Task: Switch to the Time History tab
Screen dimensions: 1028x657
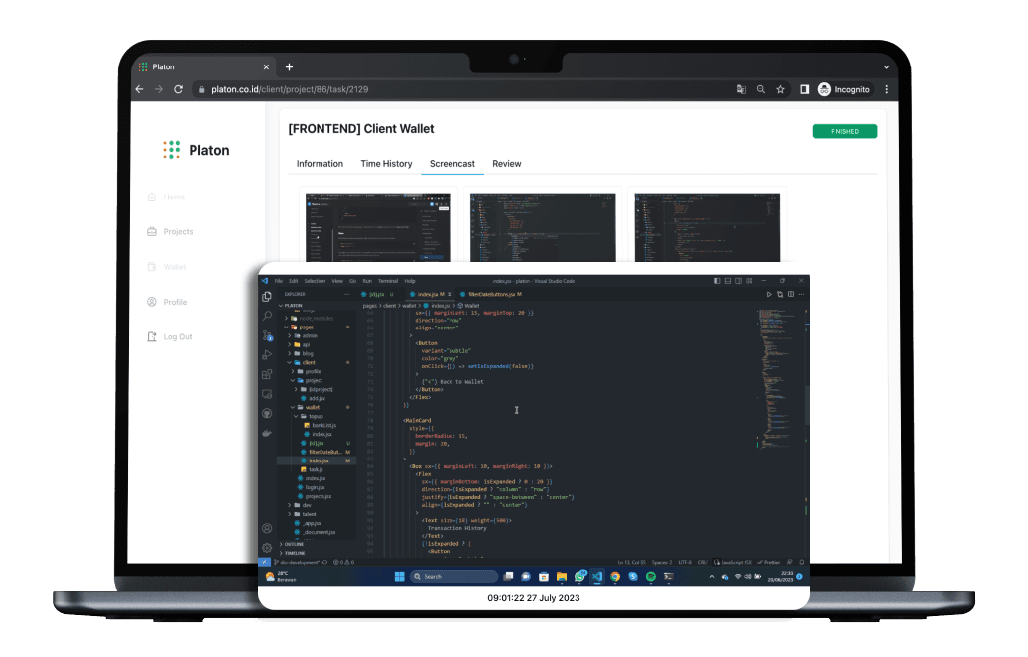Action: click(x=386, y=164)
